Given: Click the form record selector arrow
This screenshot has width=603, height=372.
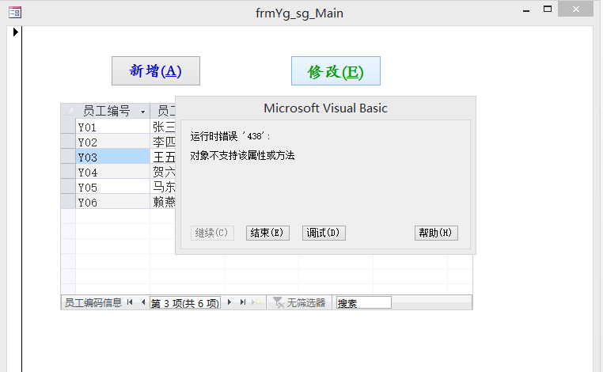Looking at the screenshot, I should pos(14,32).
